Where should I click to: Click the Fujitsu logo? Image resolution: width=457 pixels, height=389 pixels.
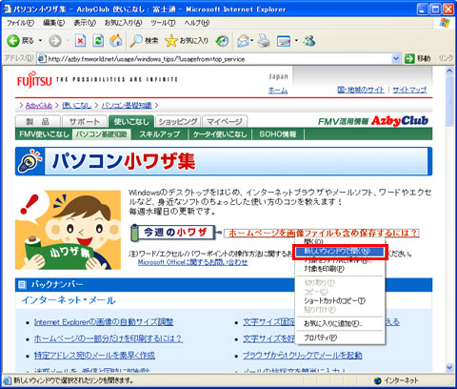point(34,79)
